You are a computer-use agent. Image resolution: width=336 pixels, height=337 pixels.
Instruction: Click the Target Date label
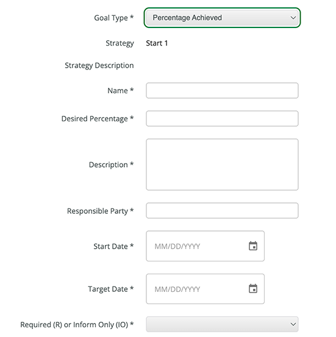pos(111,289)
